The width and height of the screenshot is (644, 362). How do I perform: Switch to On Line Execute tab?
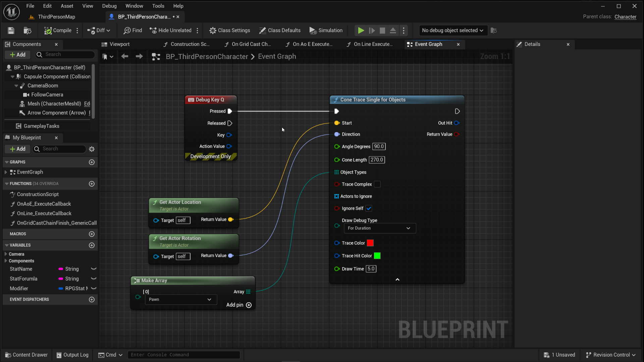tap(370, 44)
